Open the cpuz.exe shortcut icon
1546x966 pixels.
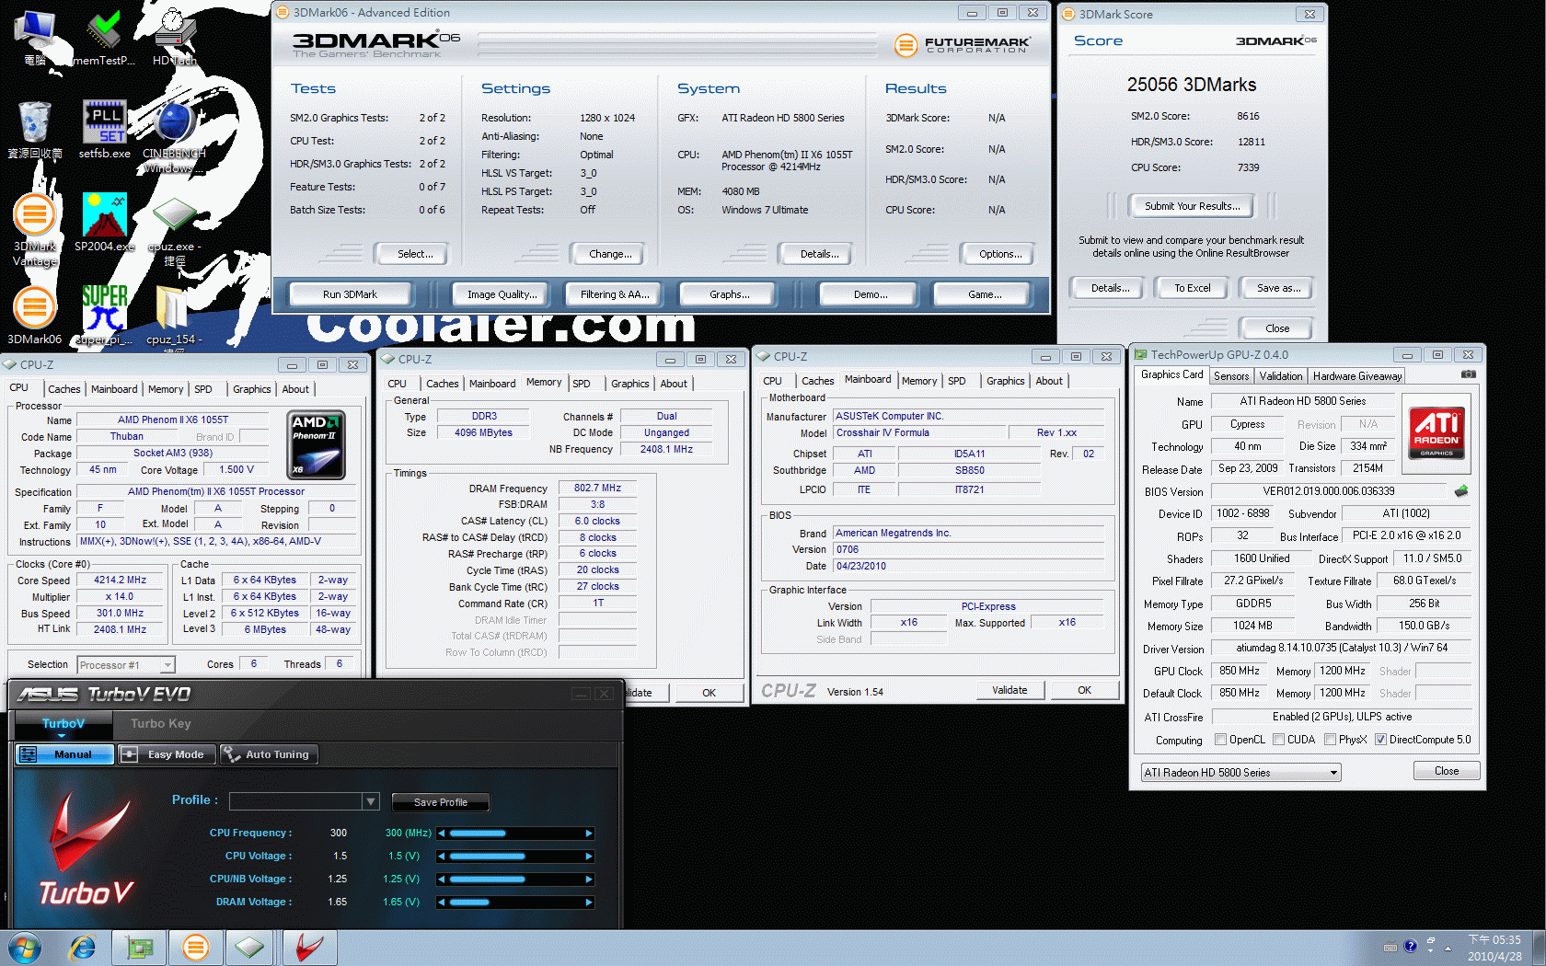(175, 230)
